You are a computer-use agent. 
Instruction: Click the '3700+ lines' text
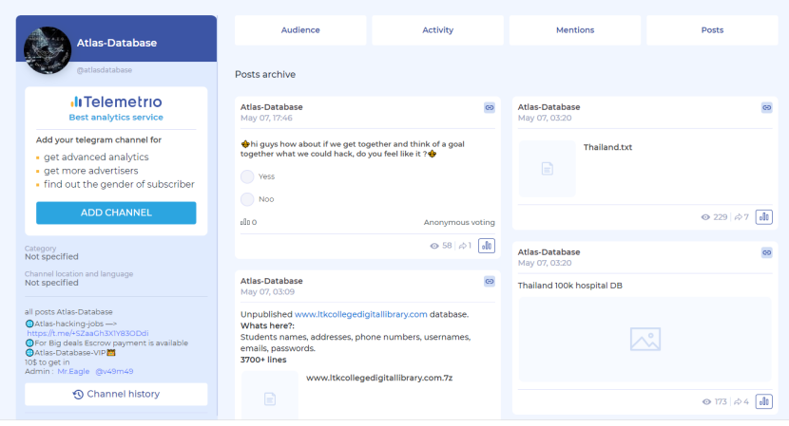(x=263, y=360)
